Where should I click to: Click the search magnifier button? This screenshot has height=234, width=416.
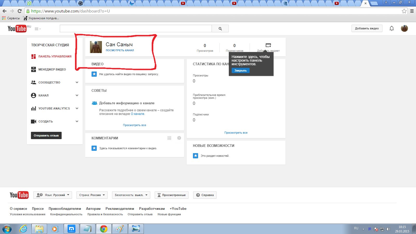220,29
